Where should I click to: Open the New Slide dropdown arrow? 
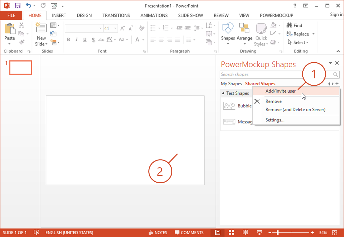tap(46, 44)
